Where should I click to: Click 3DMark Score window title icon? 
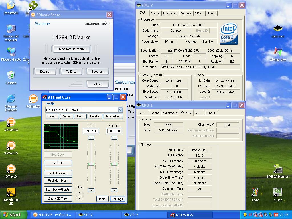pos(33,15)
